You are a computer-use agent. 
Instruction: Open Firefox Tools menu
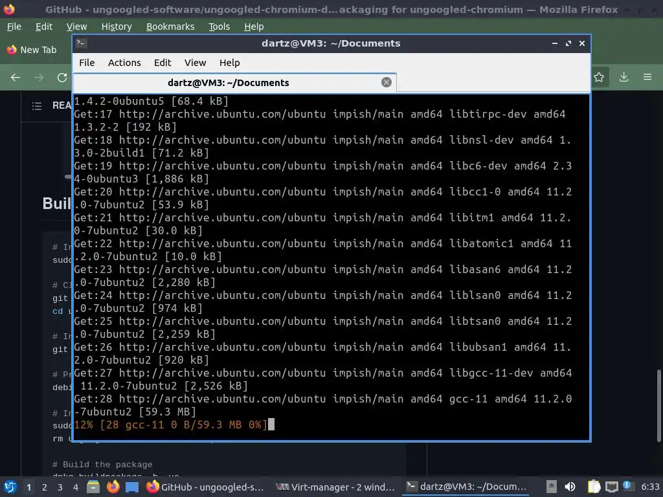click(219, 27)
